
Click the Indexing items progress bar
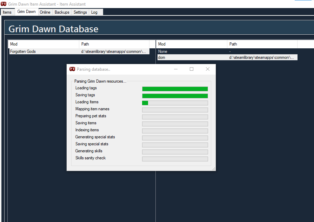pos(175,131)
